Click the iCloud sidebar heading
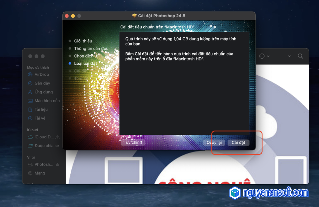Viewport: 319px width, 207px height. point(32,130)
